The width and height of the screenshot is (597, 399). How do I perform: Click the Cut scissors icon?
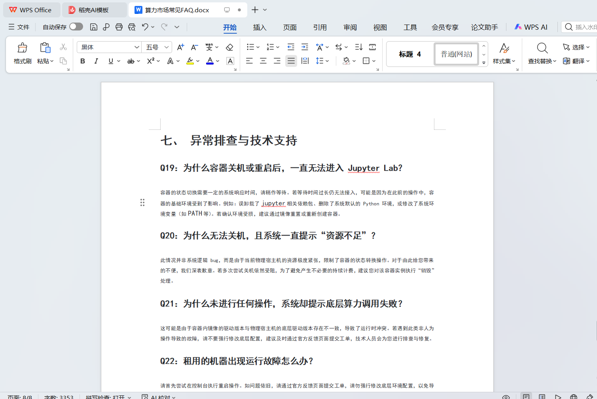(63, 47)
